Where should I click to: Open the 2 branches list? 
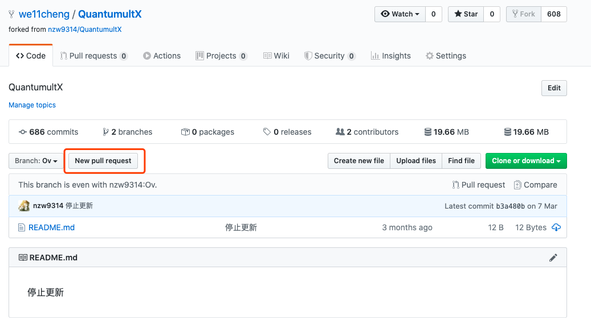[128, 132]
